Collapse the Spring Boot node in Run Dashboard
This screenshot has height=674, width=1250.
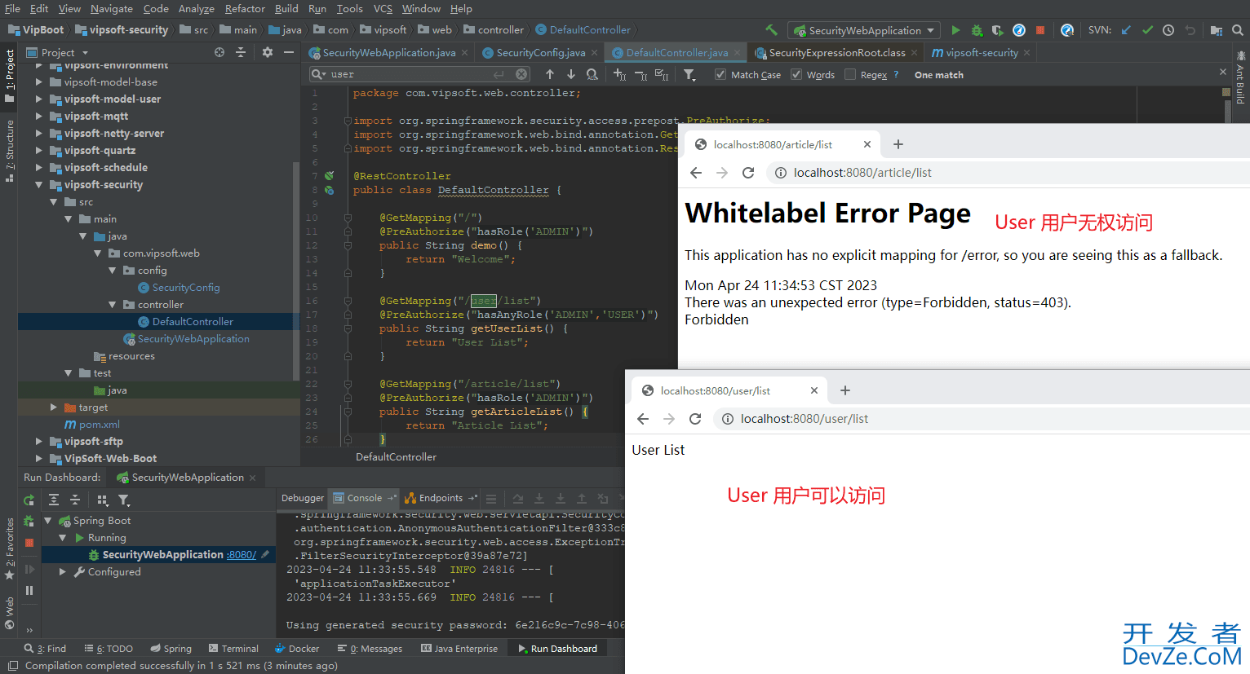[x=47, y=521]
